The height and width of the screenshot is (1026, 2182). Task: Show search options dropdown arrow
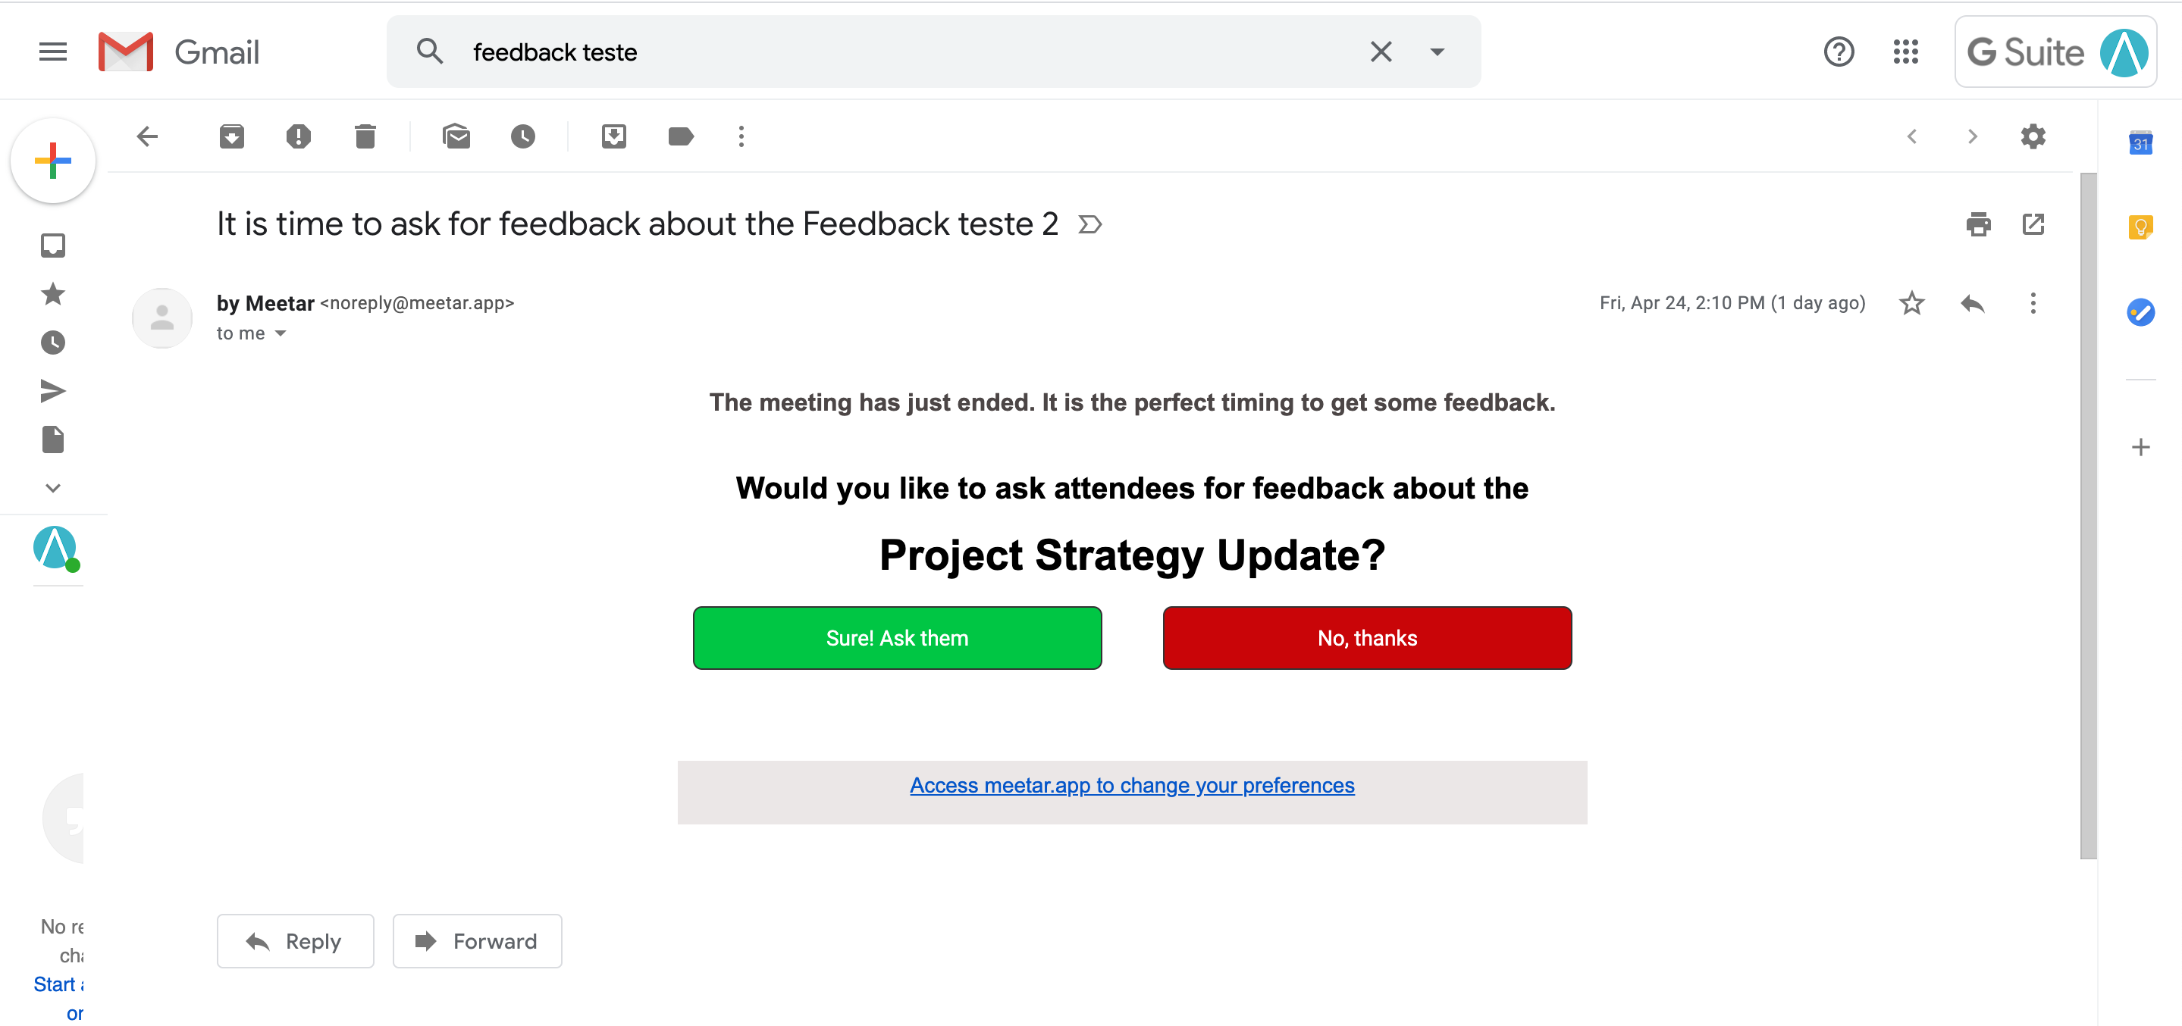[x=1437, y=52]
